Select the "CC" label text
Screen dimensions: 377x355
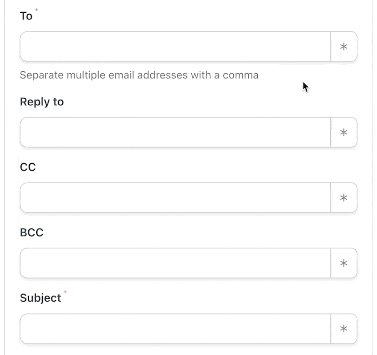point(28,167)
